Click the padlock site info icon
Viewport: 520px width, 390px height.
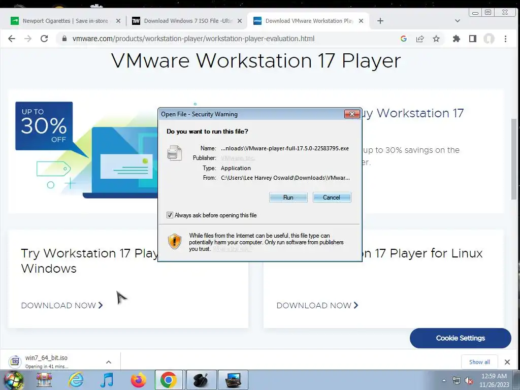point(64,39)
